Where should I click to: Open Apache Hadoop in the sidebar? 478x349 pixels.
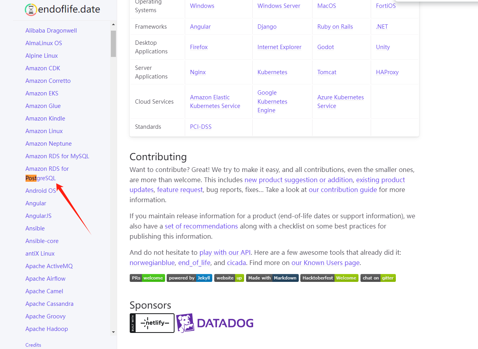pos(47,329)
